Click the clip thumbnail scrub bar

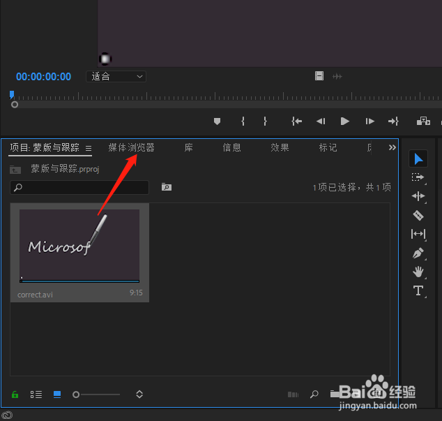pos(79,281)
